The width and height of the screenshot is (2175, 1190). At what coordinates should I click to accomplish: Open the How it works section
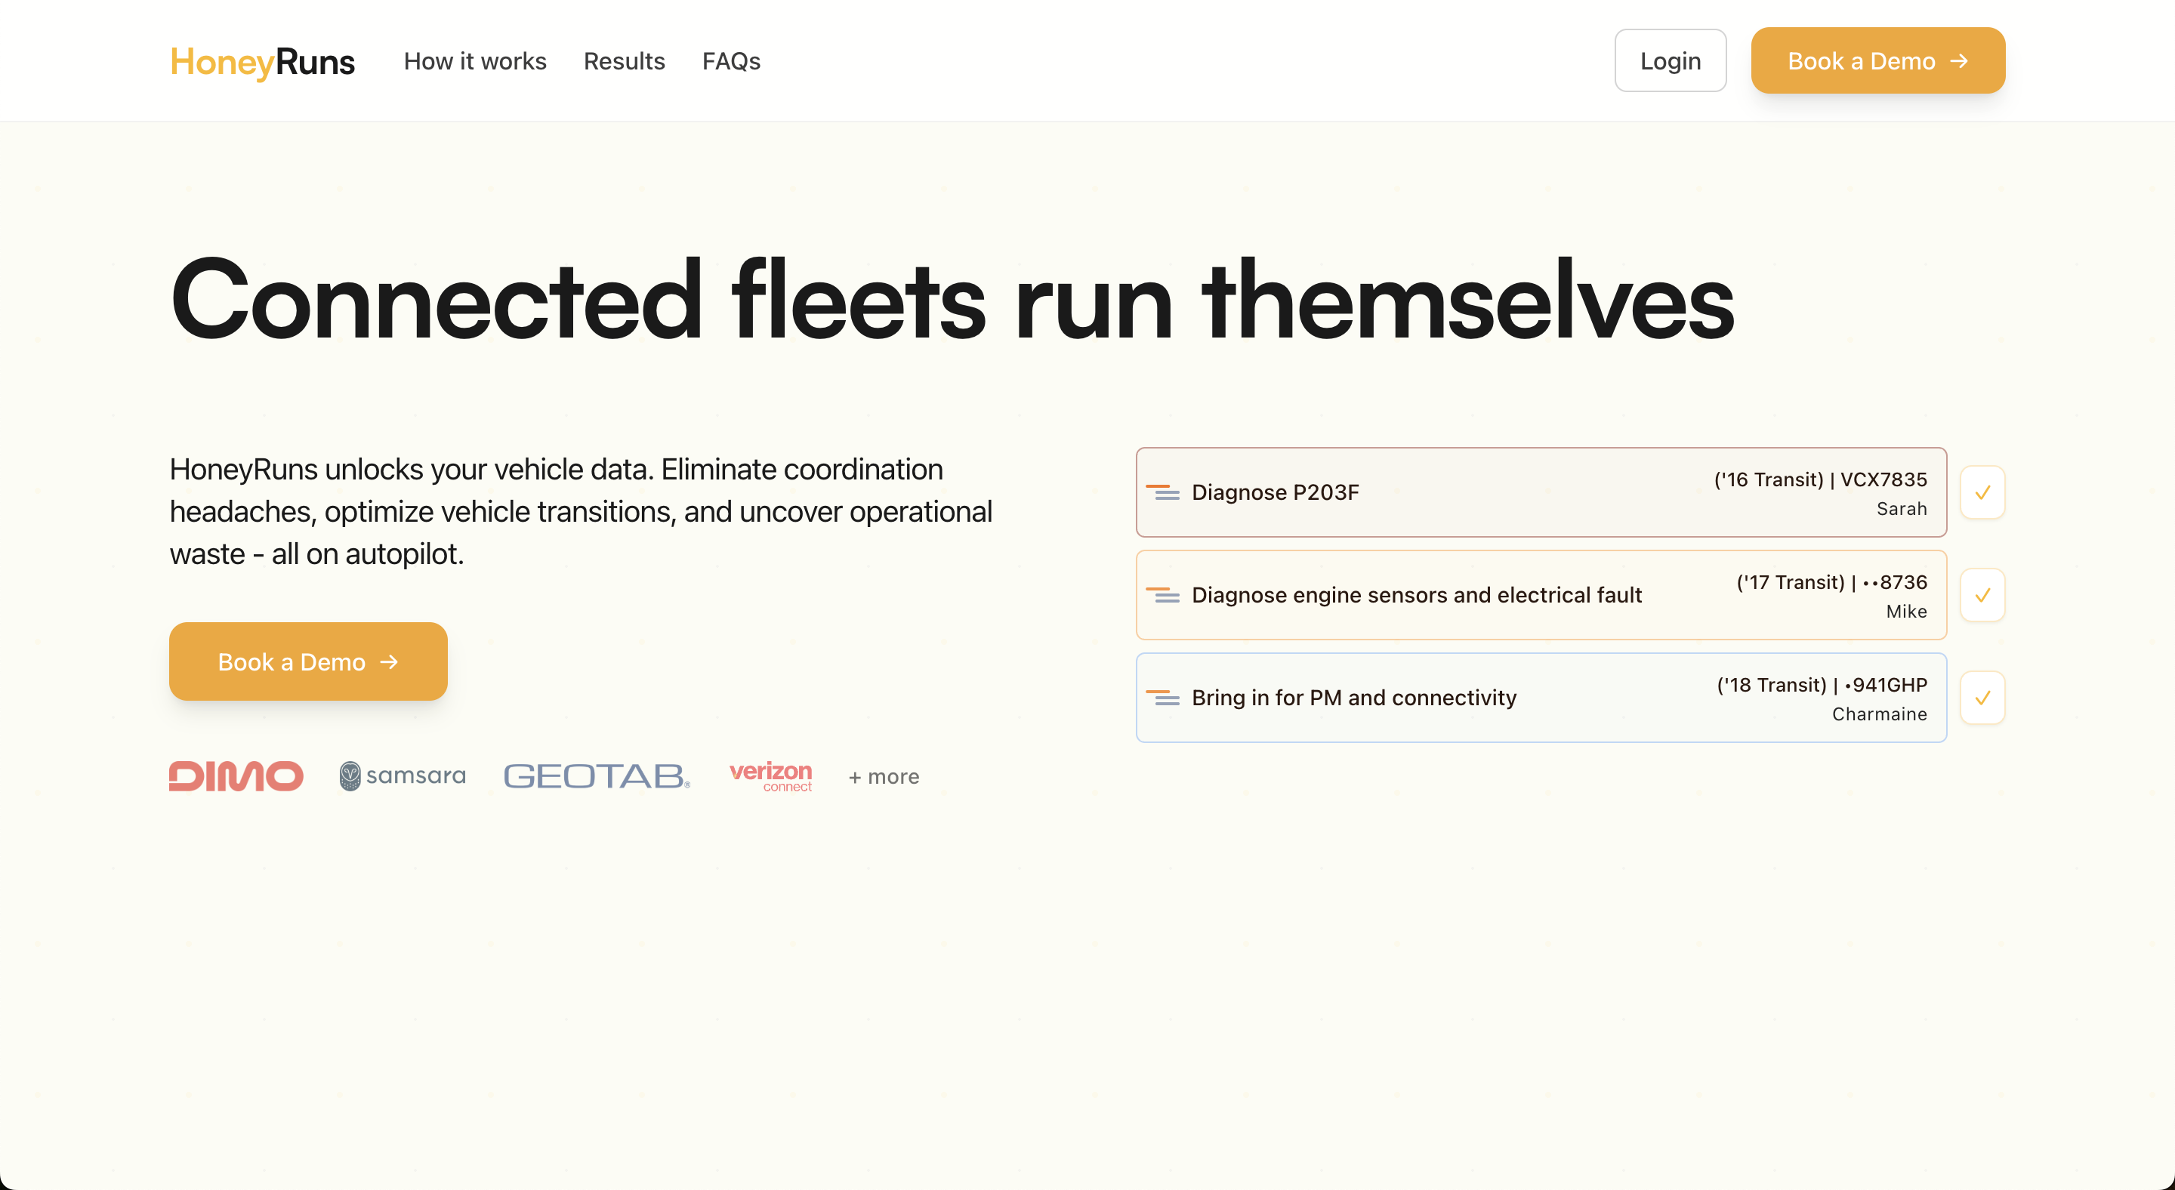pos(474,62)
